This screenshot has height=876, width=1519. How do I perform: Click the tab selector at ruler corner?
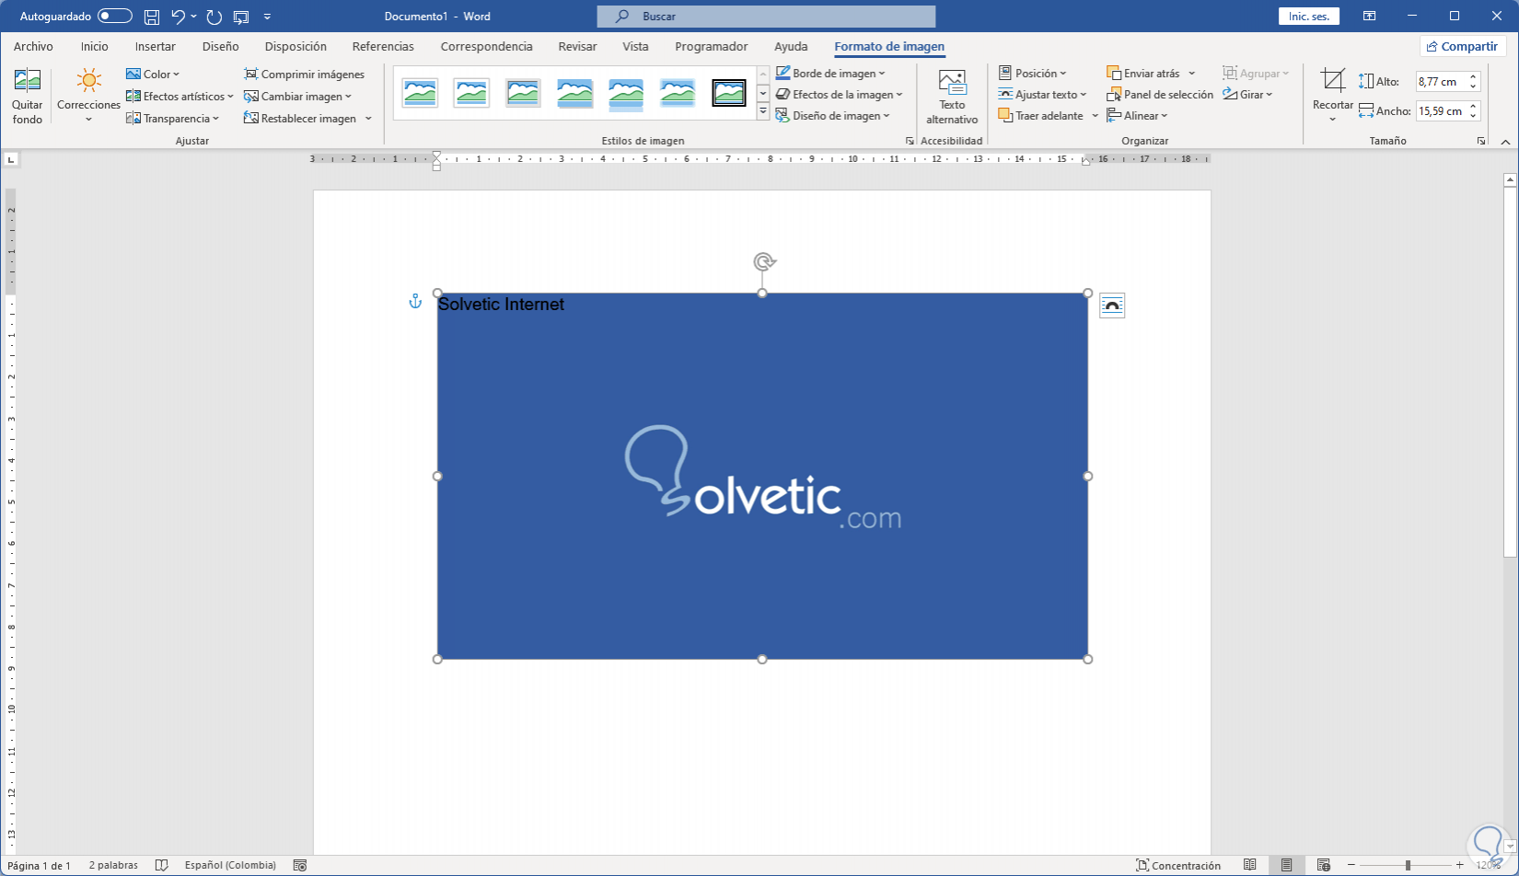(x=11, y=159)
